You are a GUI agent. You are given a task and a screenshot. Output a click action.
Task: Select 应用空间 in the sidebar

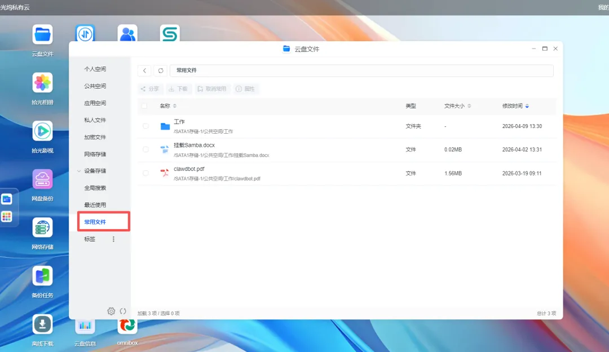click(x=95, y=103)
